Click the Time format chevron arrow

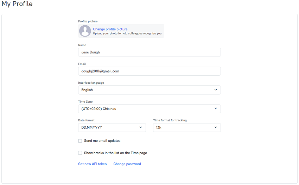pos(216,127)
